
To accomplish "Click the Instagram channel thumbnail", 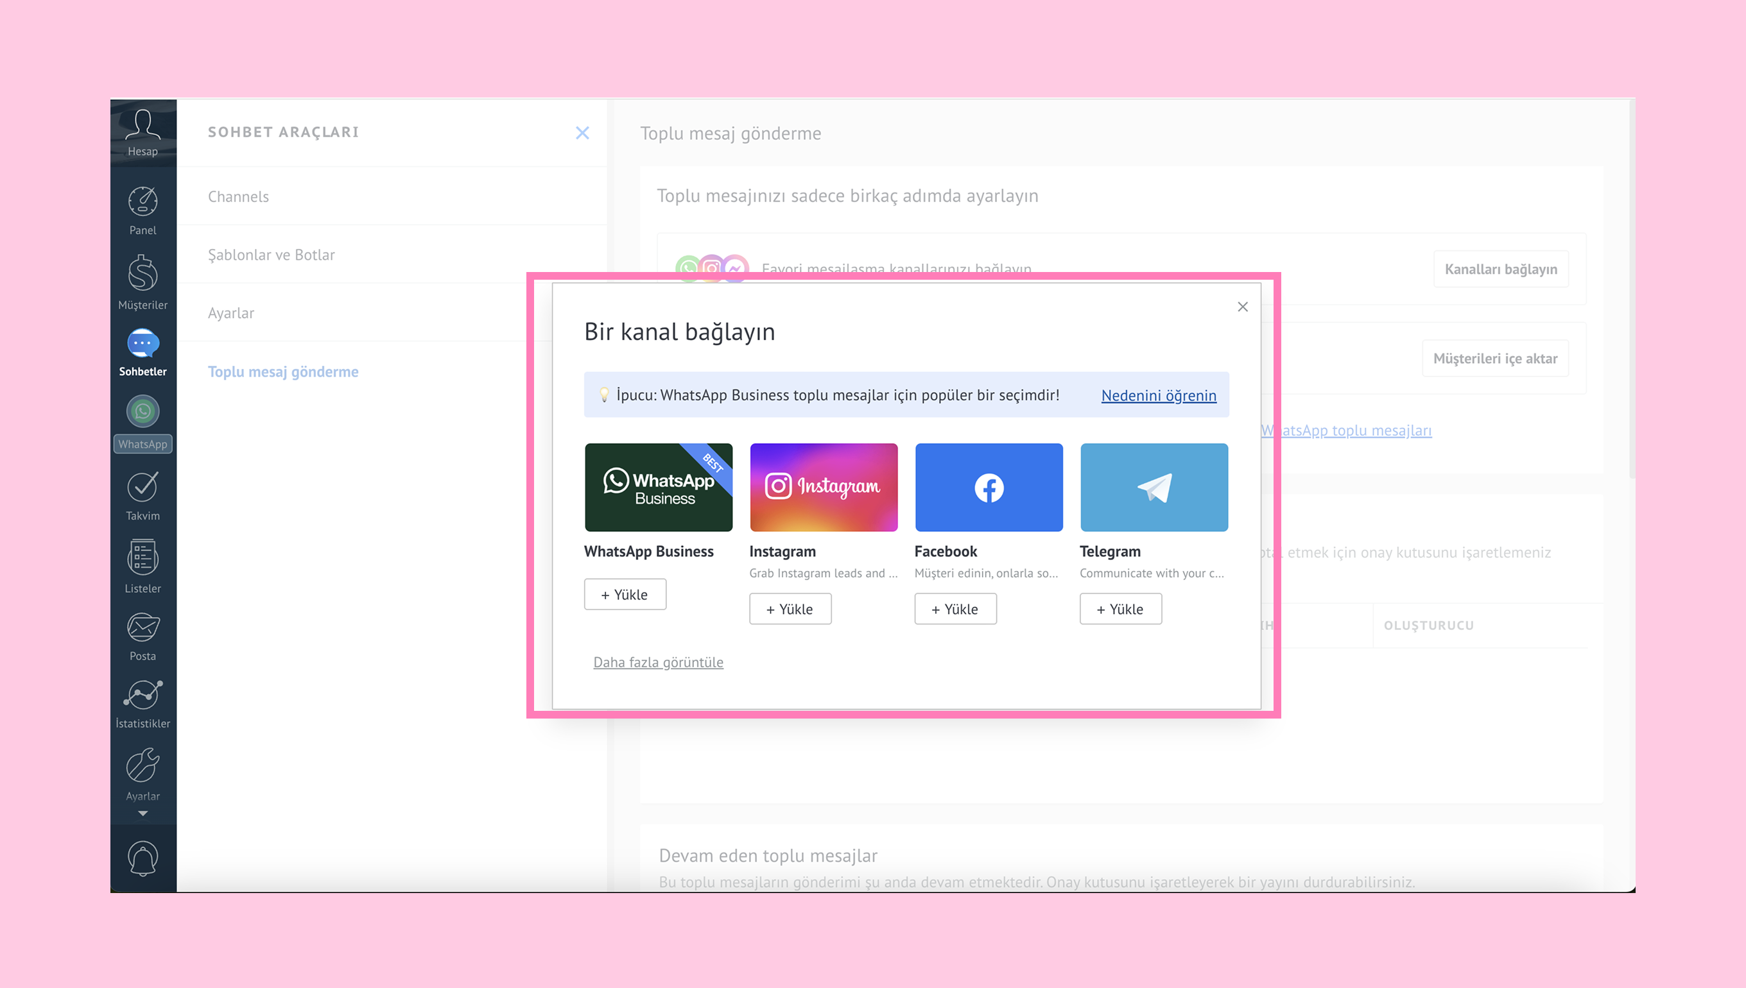I will (x=824, y=487).
